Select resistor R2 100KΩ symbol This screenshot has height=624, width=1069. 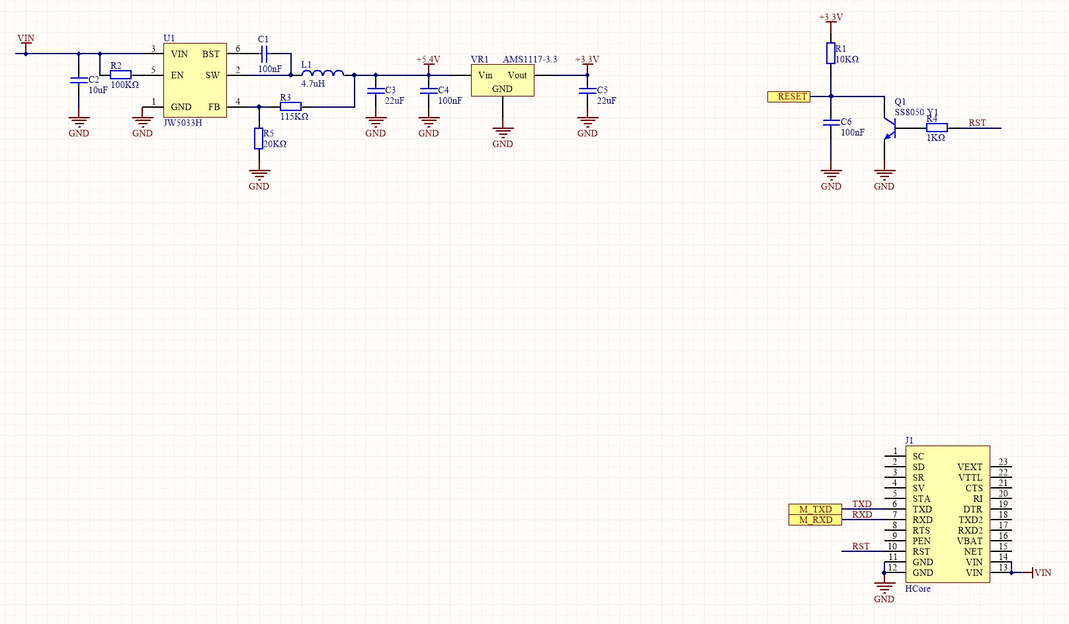coord(120,75)
